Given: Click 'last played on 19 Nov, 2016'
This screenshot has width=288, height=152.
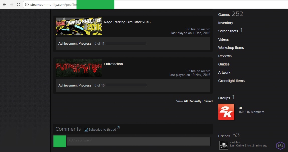Looking at the screenshot, I should 190,75.
